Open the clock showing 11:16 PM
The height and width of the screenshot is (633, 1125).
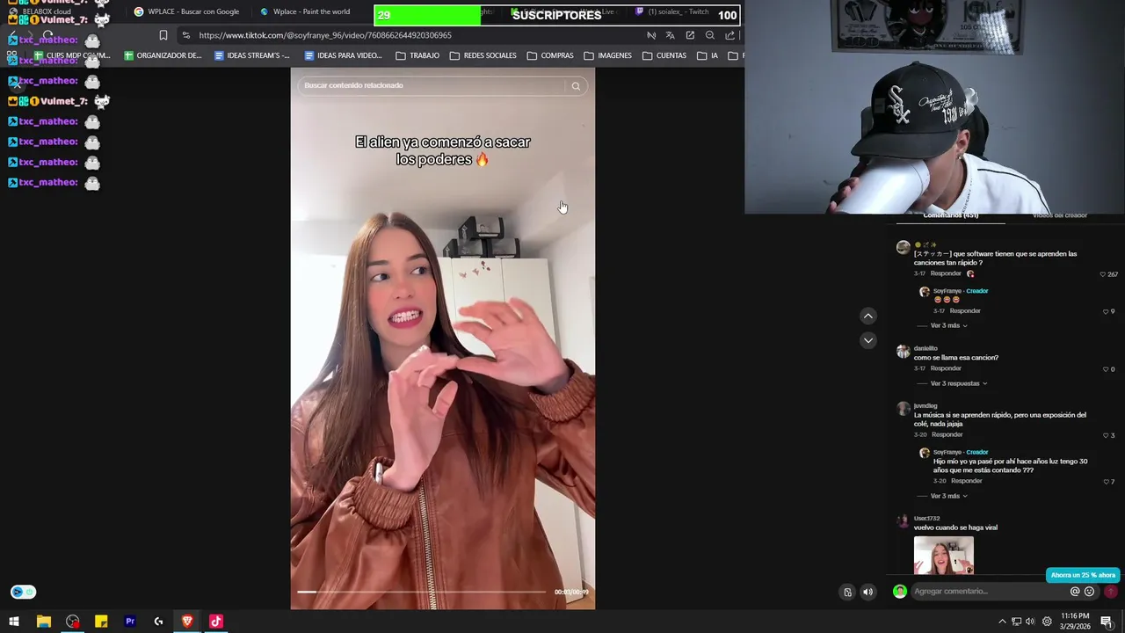[x=1075, y=622]
